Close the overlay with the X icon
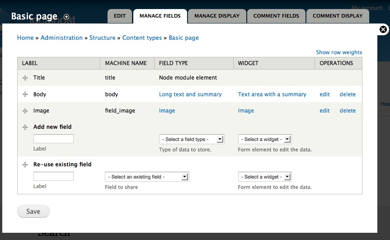The width and height of the screenshot is (390, 240). [x=383, y=29]
